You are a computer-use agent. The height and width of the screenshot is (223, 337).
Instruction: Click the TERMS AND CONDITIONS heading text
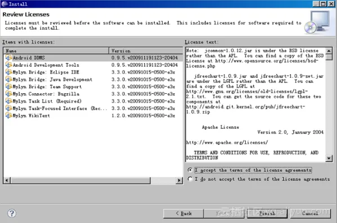[x=252, y=155]
